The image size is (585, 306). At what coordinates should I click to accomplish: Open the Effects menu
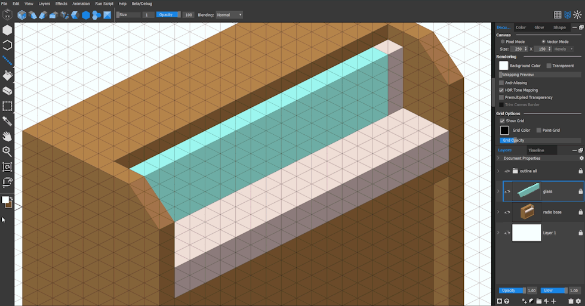coord(61,4)
